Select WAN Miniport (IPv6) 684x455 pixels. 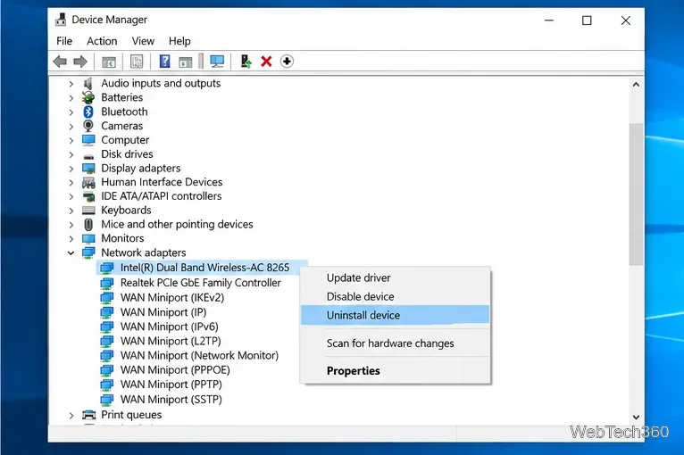pos(170,327)
